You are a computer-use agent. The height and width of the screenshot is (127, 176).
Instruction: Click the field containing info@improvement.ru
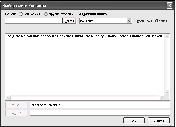tap(100, 105)
